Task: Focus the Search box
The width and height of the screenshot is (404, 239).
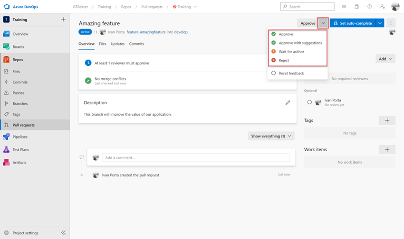Action: click(x=308, y=7)
